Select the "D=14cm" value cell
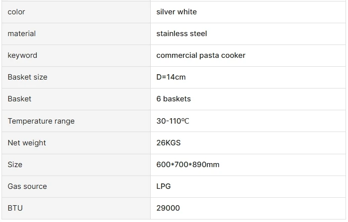 click(171, 77)
